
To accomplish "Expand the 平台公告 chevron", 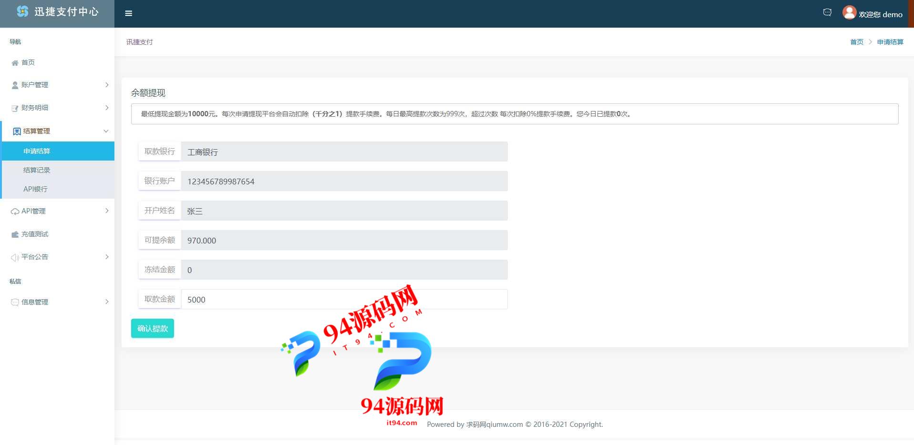I will [107, 257].
